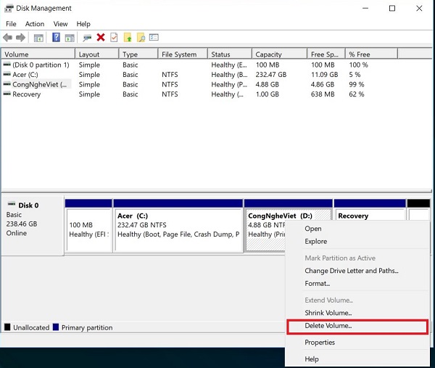Screen dimensions: 435x368
Task: Open the Action menu
Action: [35, 24]
